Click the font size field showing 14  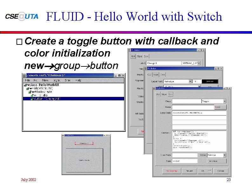tap(197, 81)
